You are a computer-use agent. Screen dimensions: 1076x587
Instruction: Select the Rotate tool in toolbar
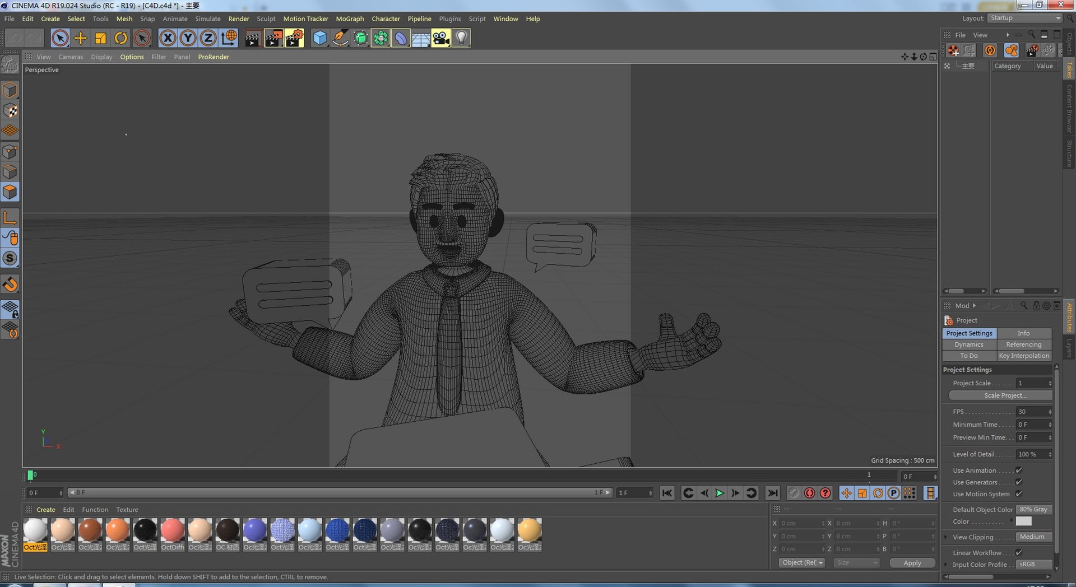[x=121, y=38]
